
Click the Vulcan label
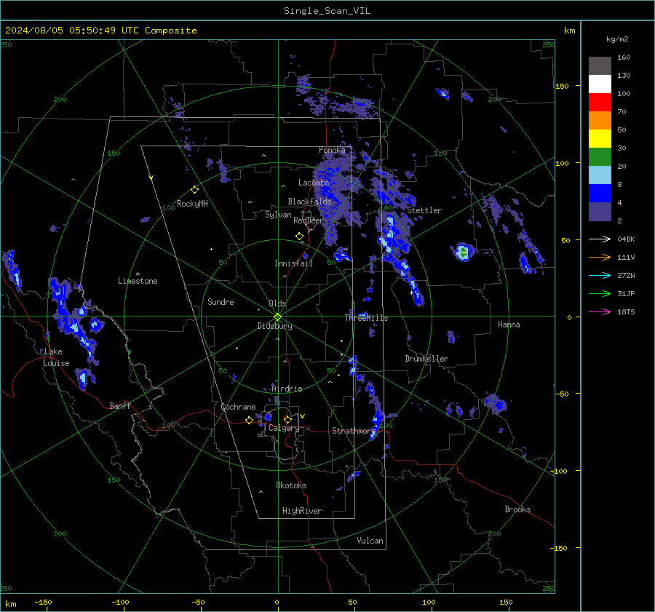pos(370,541)
